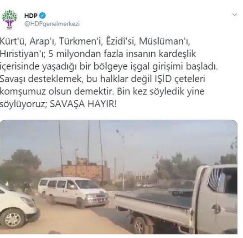Click the grey pickup truck in video

tap(177, 199)
